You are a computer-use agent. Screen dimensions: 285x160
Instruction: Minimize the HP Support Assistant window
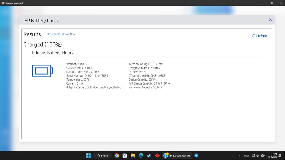pos(264,3)
